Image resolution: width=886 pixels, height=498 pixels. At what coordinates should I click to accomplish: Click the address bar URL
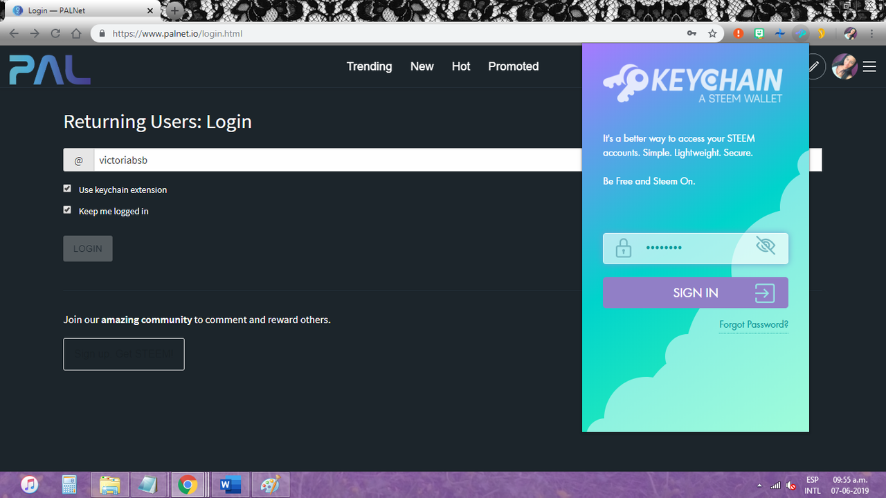(177, 33)
